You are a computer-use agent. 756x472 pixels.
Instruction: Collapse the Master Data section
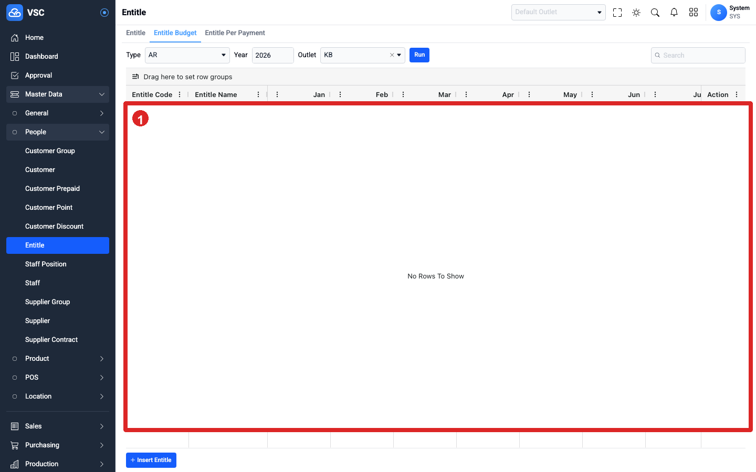[x=102, y=94]
